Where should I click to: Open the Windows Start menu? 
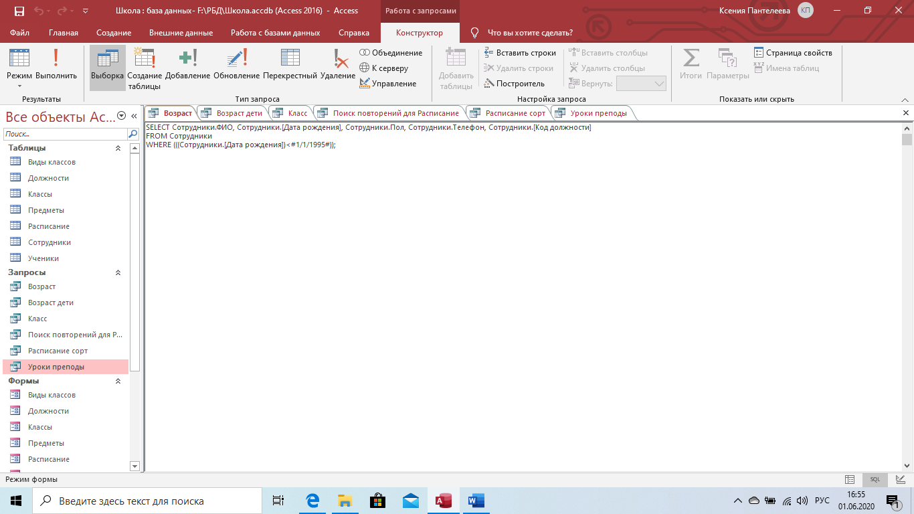tap(16, 501)
